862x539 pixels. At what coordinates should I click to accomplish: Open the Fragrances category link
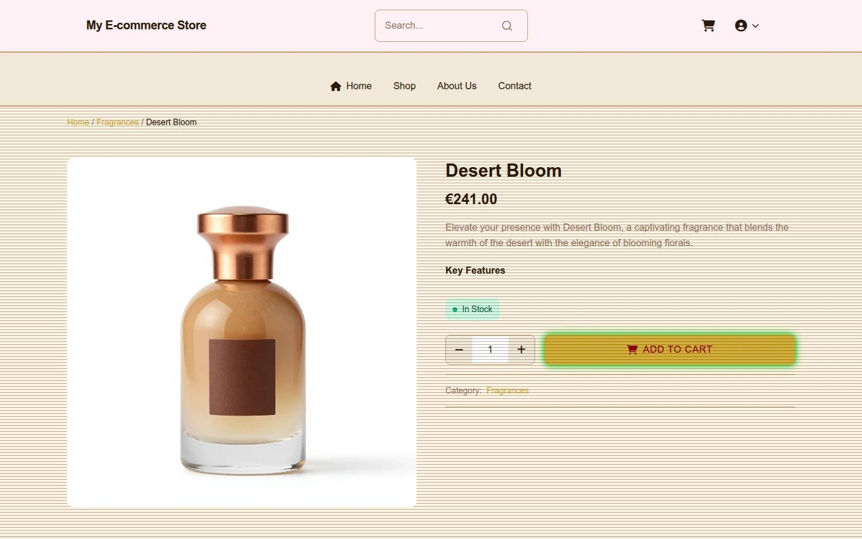[508, 390]
